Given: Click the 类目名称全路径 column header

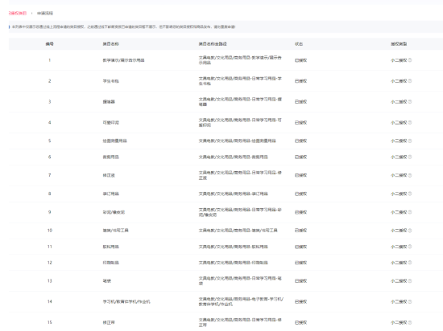Looking at the screenshot, I should 213,44.
